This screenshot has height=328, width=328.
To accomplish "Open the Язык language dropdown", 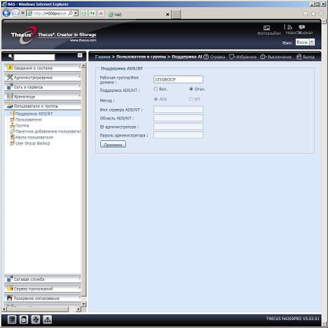I will pos(305,42).
